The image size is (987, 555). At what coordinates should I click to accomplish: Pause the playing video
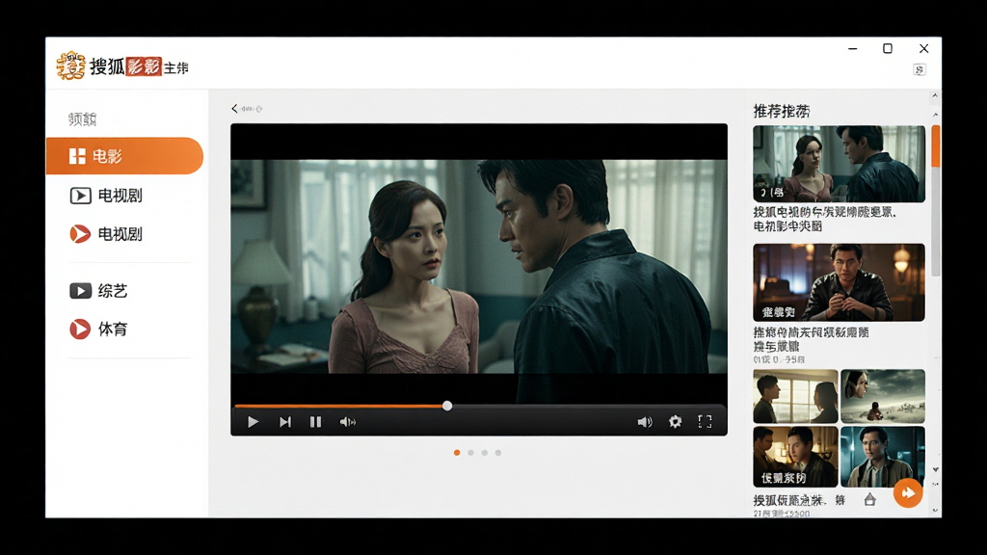(316, 422)
